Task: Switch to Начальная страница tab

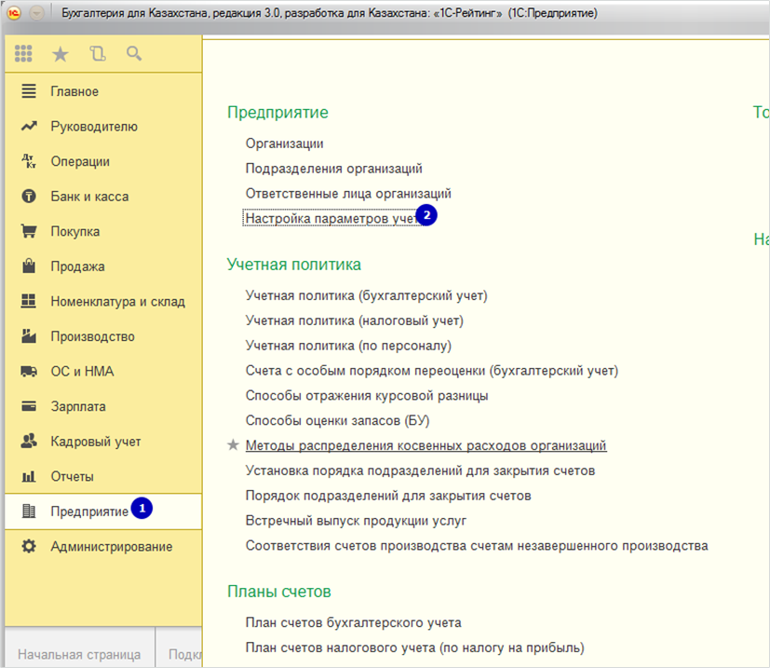Action: [79, 654]
